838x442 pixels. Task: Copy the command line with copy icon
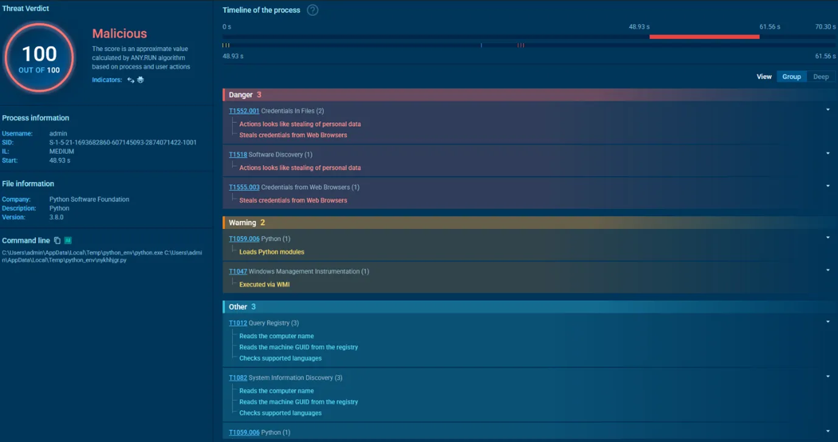tap(57, 240)
